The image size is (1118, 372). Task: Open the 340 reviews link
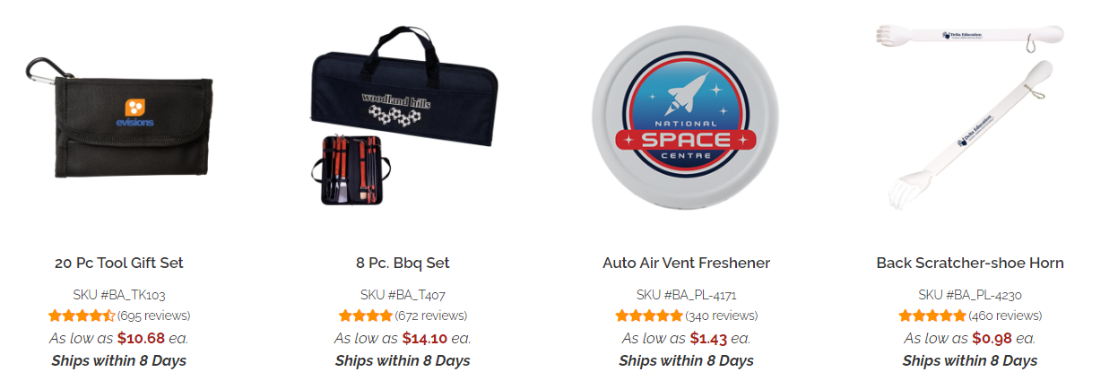click(721, 316)
